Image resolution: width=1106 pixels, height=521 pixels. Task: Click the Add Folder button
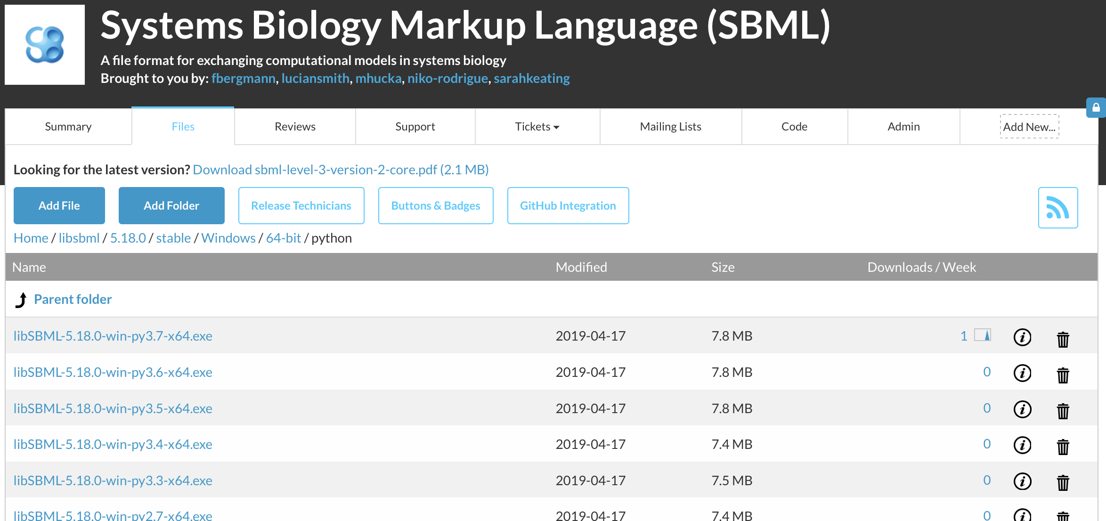pos(171,206)
